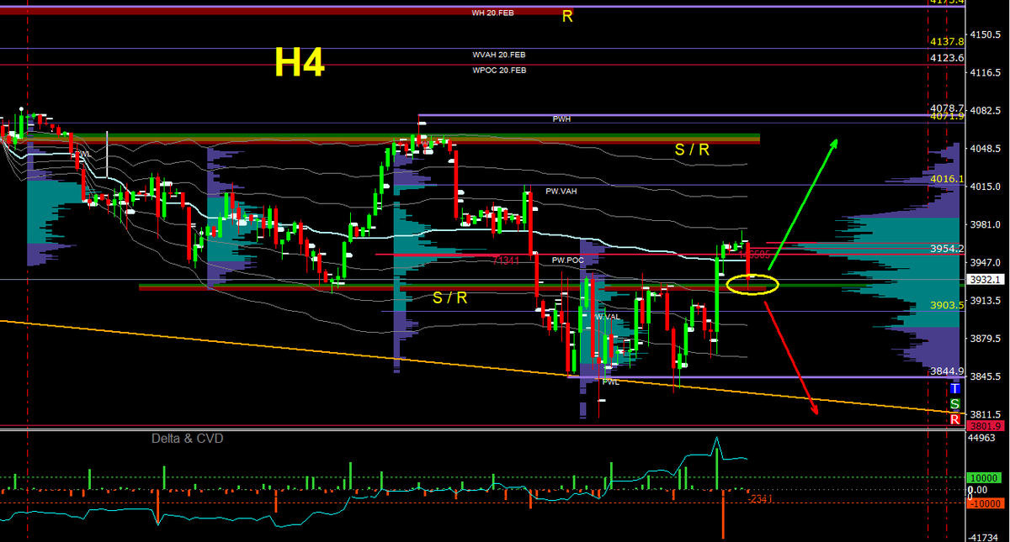Click the 4082.5 price axis value
1010x542 pixels.
click(987, 111)
